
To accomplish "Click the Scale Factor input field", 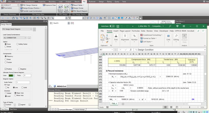I will point(23,82).
